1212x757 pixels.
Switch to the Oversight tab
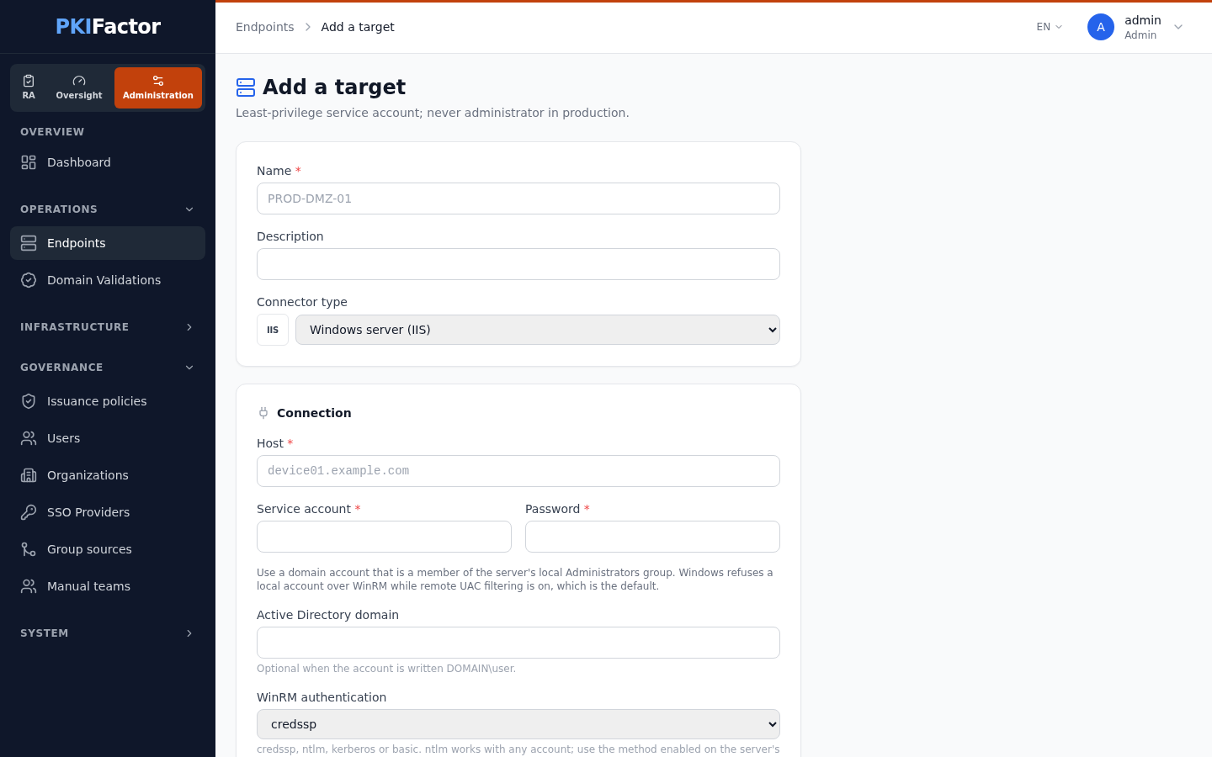[x=79, y=87]
